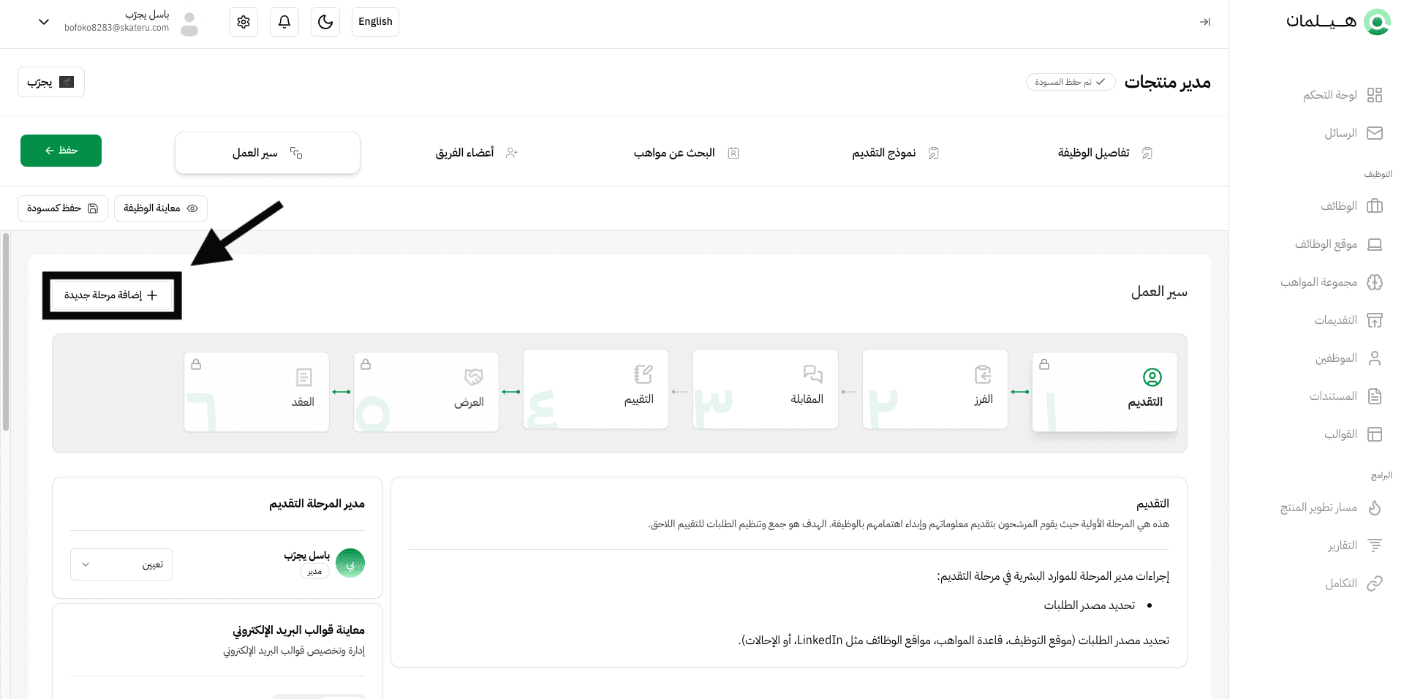Click the القوالب layout icon

click(1375, 434)
